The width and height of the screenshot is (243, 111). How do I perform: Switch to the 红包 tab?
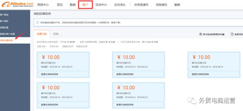56,34
